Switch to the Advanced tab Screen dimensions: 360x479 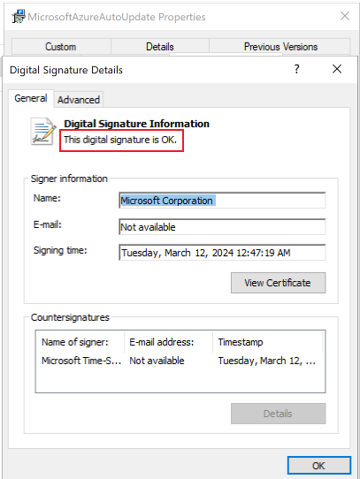tap(79, 100)
